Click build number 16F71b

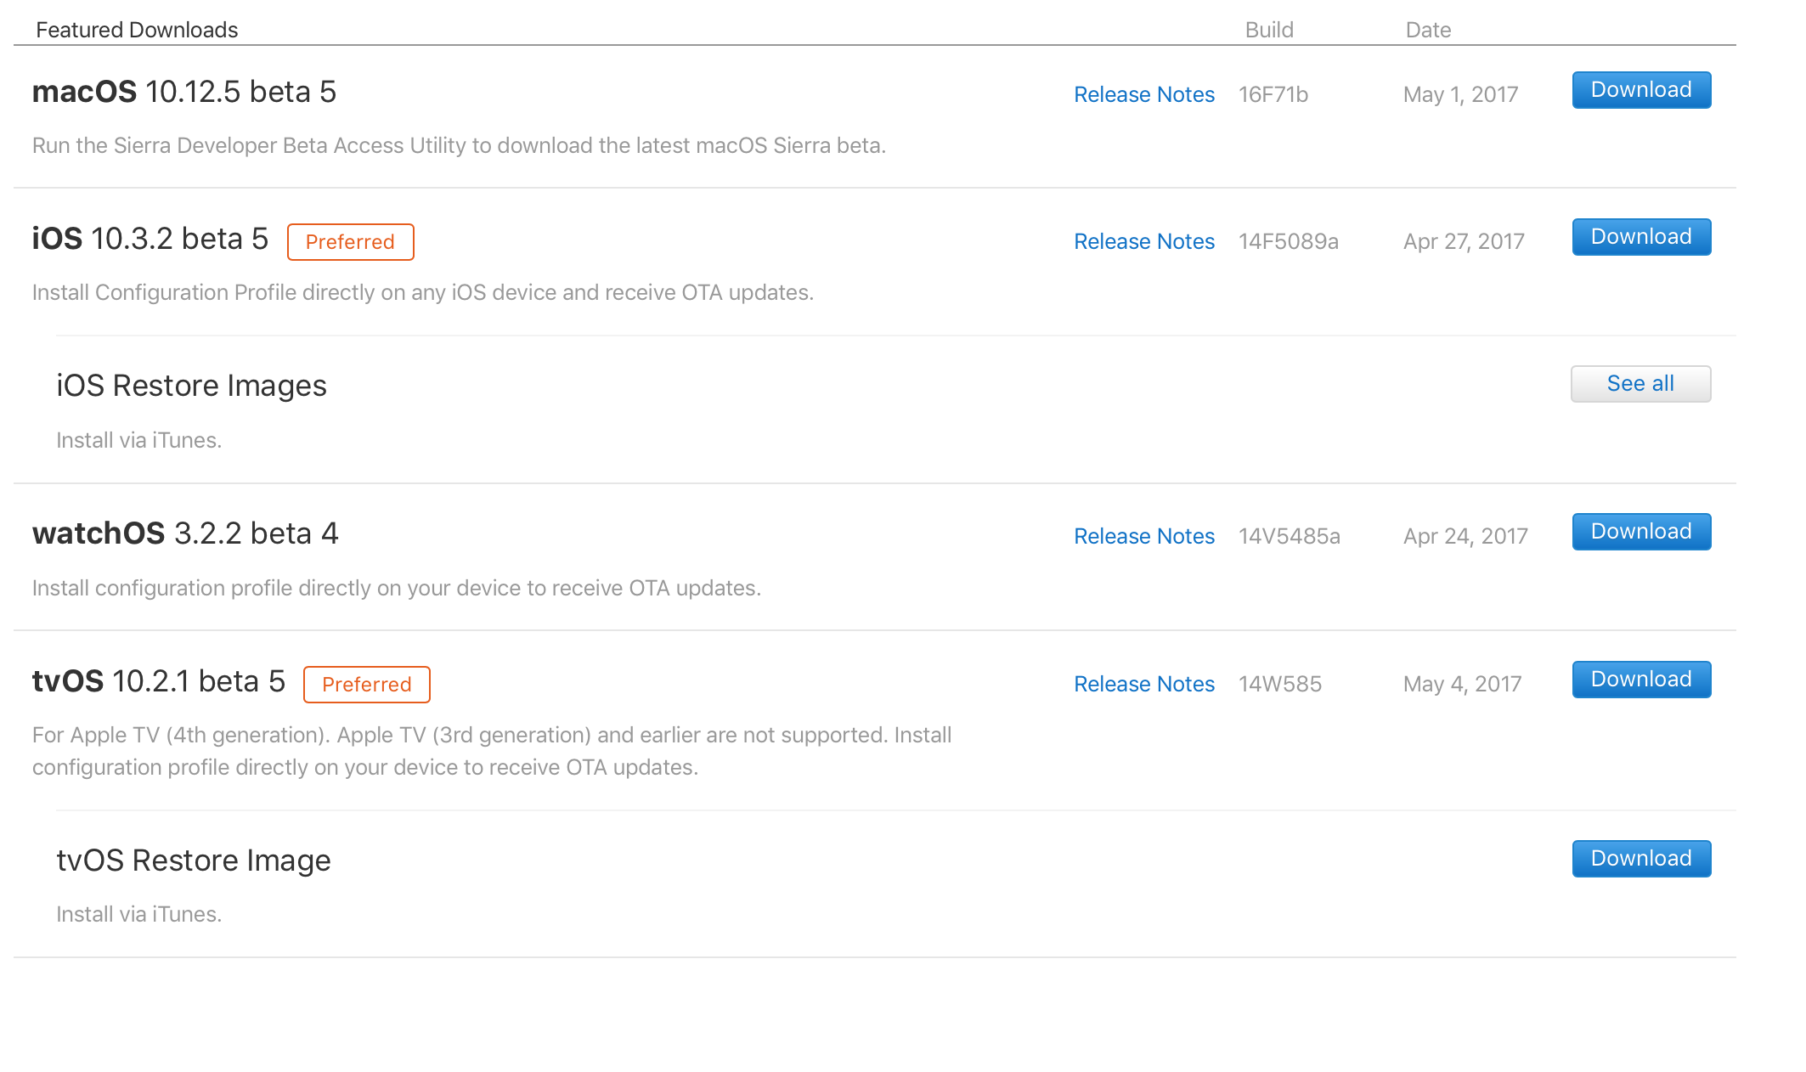(x=1273, y=94)
